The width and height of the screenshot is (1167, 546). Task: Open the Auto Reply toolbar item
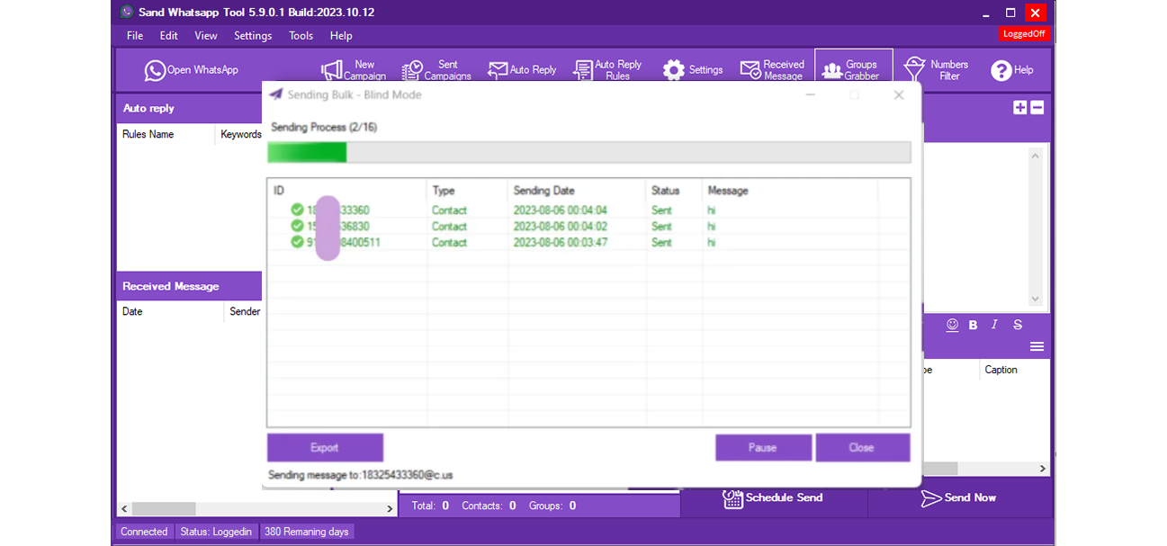click(522, 70)
